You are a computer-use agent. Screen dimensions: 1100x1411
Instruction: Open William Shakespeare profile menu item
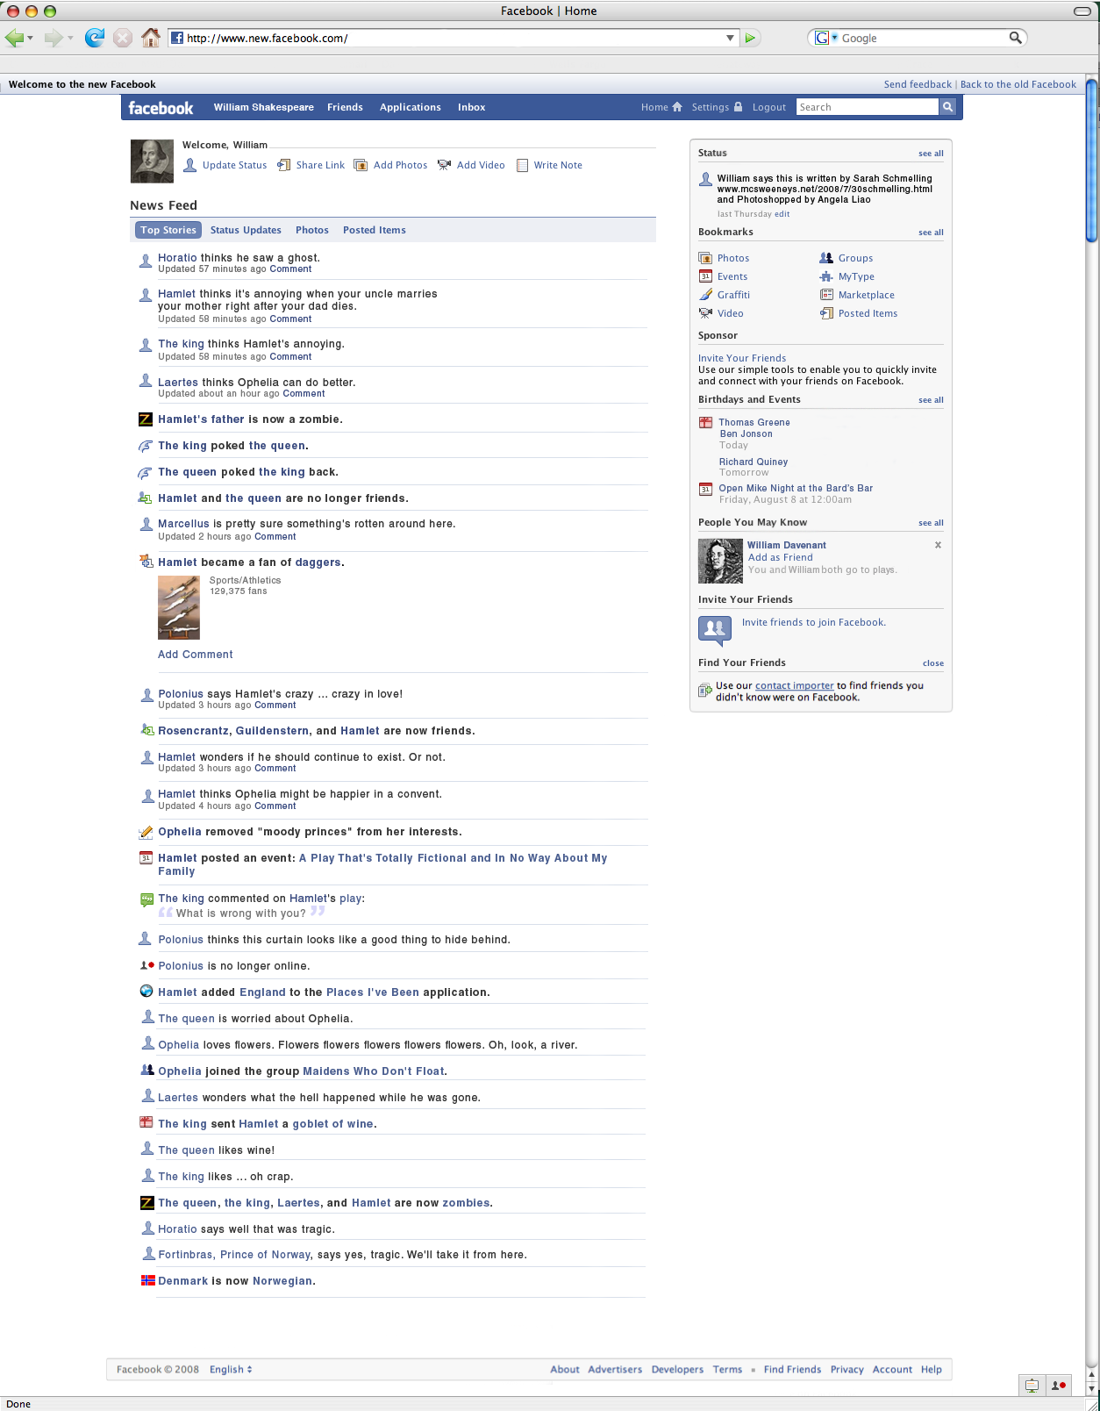263,107
